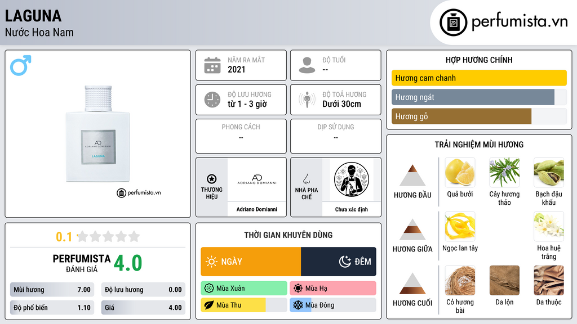The height and width of the screenshot is (324, 577).
Task: Click the Laguna perfume bottle image
Action: pos(98,134)
